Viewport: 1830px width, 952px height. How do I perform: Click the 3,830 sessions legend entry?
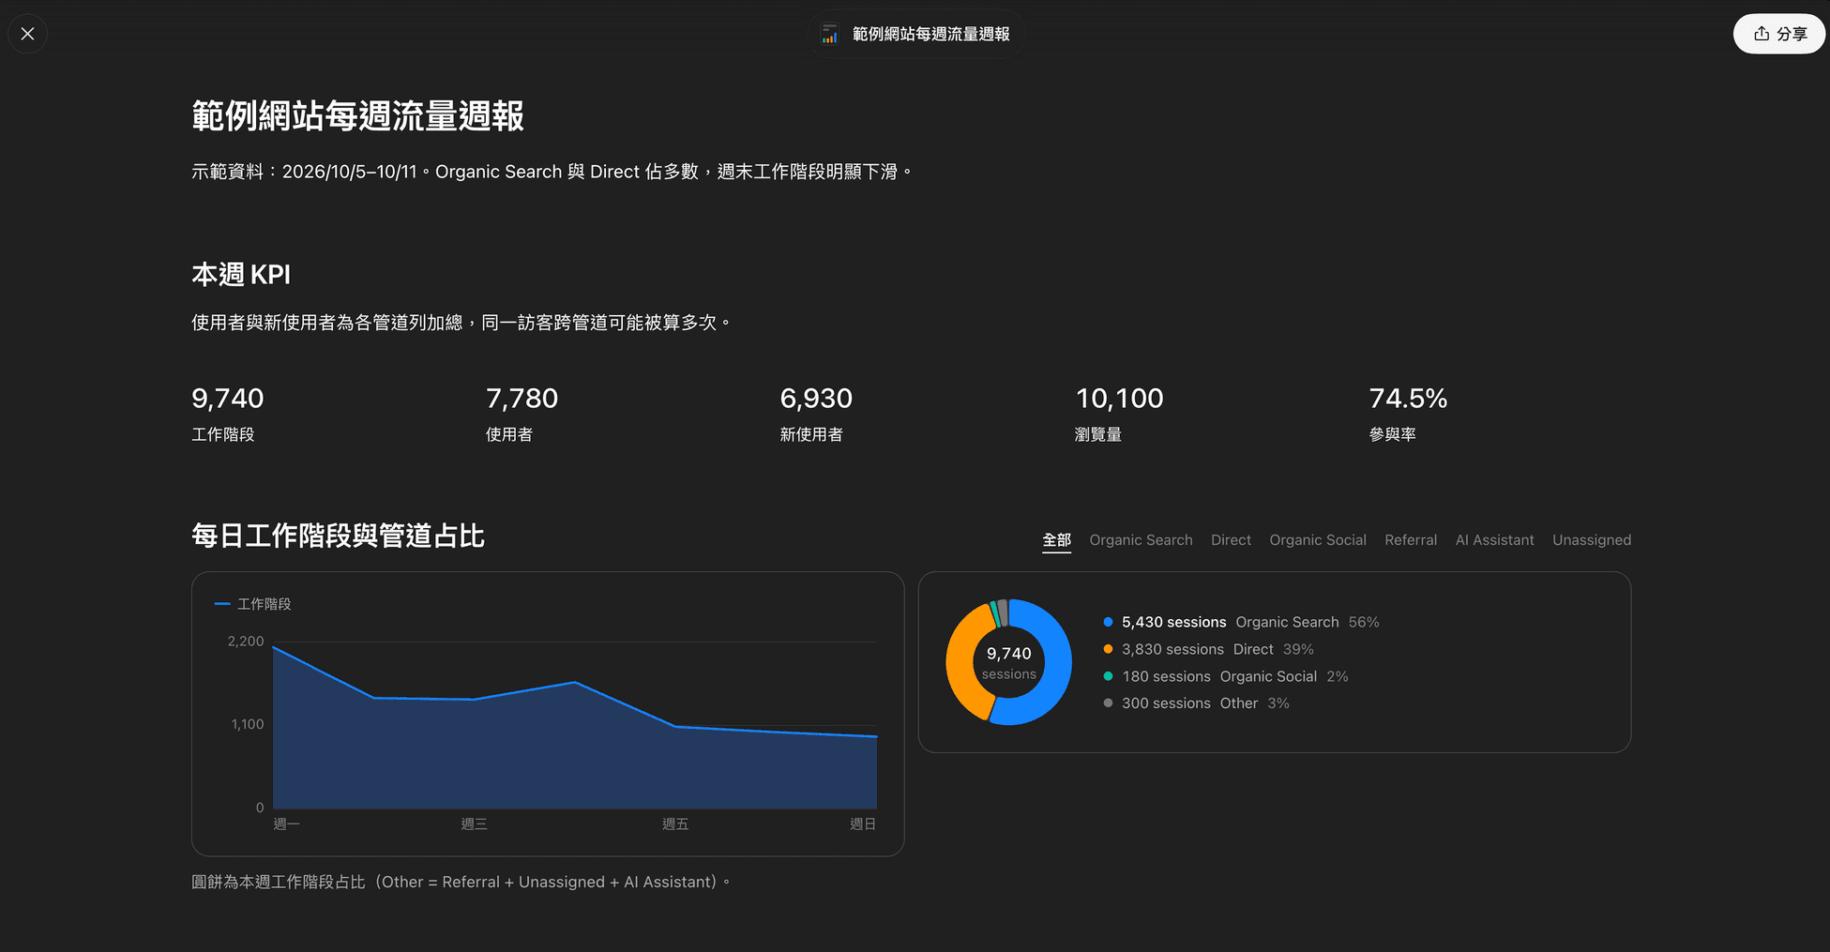(1209, 649)
